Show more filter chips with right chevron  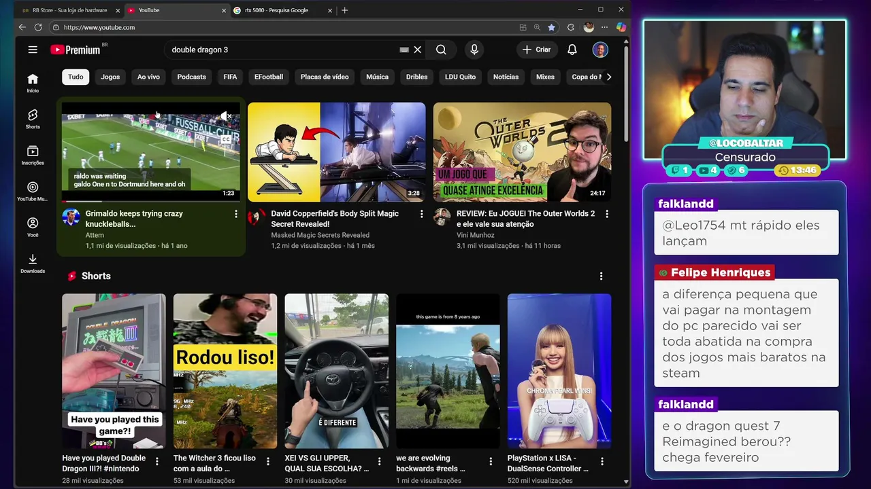608,77
